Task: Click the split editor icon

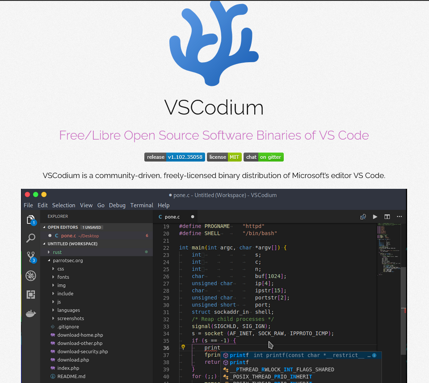Action: pos(387,217)
